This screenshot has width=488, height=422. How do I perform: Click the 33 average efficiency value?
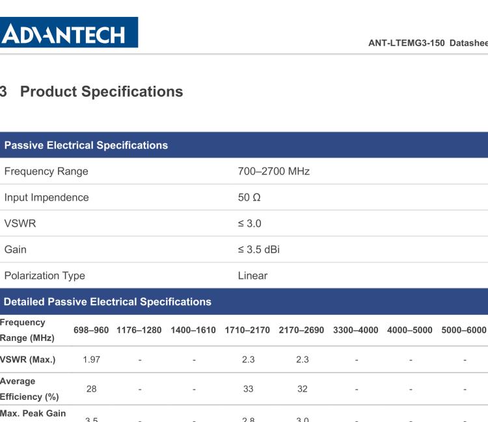coord(248,389)
